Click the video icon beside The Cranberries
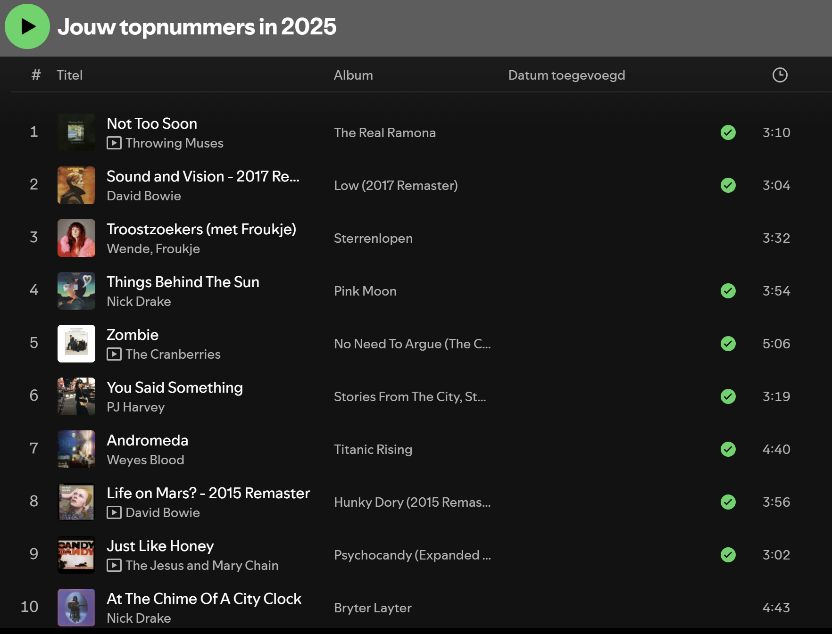832x634 pixels. [114, 354]
